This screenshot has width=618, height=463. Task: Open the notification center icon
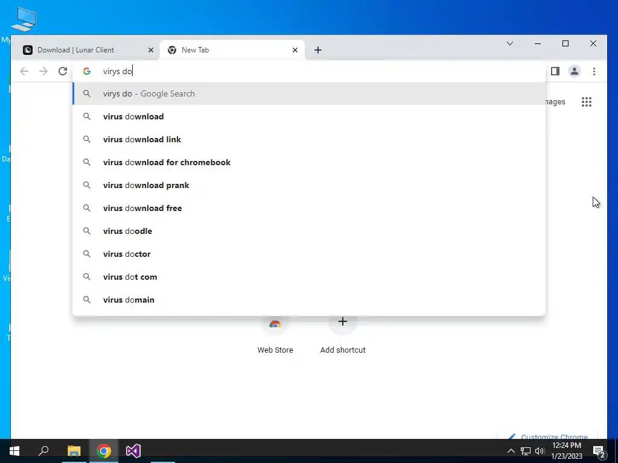point(599,451)
